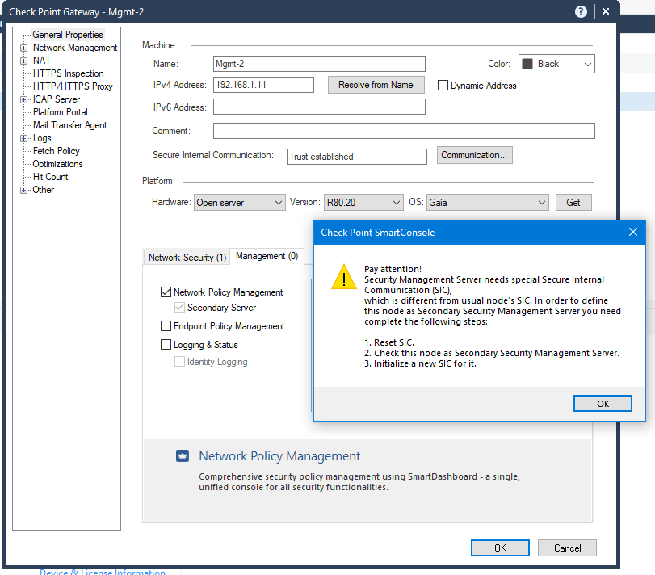Open the HTTPS Inspection page

pyautogui.click(x=69, y=73)
